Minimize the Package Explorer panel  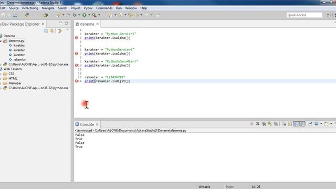pos(60,23)
